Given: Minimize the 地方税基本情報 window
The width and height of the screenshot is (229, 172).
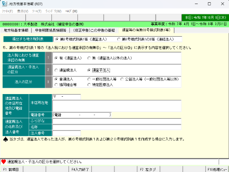Looking at the screenshot, I should click(196, 4).
